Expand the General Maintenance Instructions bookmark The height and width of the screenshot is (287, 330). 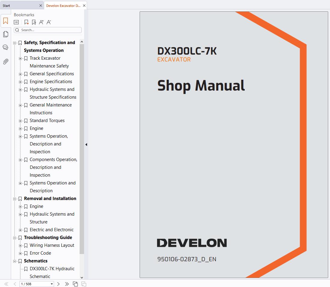20,105
